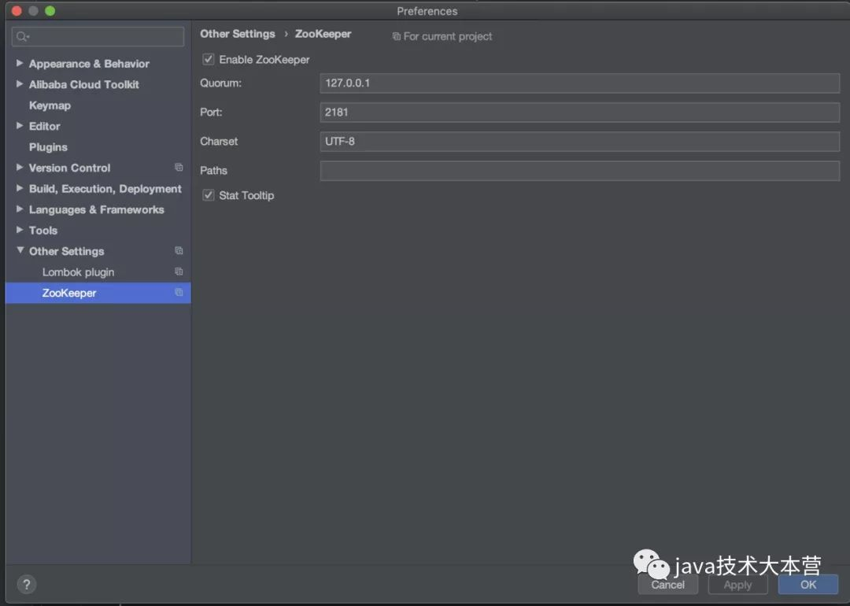The height and width of the screenshot is (606, 850).
Task: Focus the empty Paths input field
Action: coord(579,171)
